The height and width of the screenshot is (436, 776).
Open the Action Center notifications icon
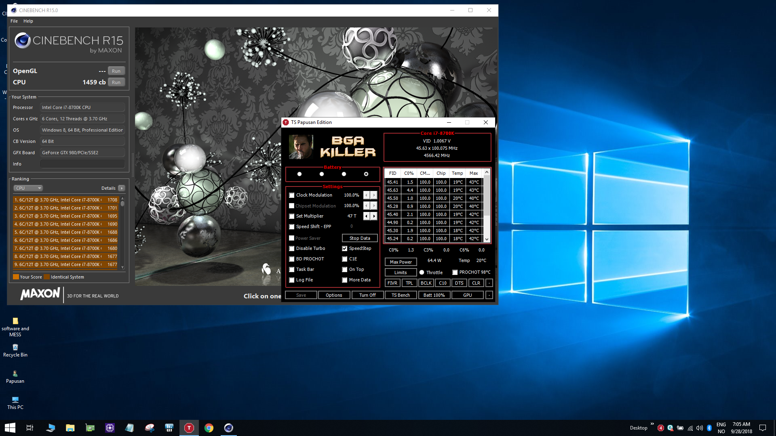click(763, 428)
